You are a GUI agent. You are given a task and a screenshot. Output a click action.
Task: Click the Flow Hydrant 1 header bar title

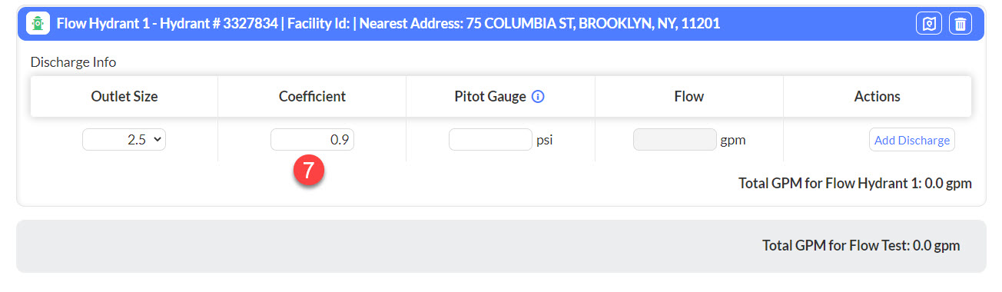click(x=388, y=24)
